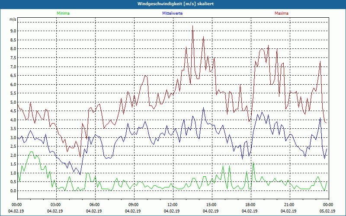Image resolution: width=346 pixels, height=216 pixels.
Task: Click the 09:00 time axis label
Action: [134, 205]
